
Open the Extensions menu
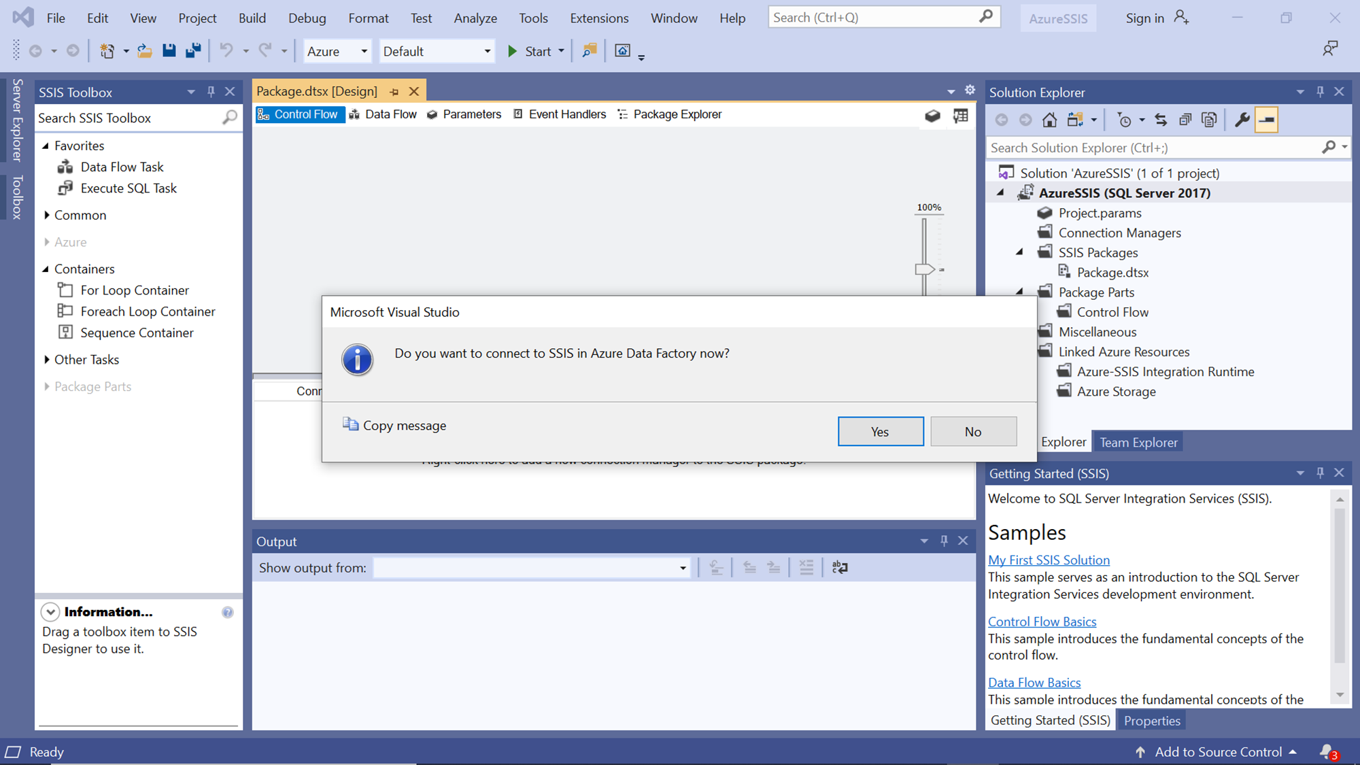coord(598,18)
